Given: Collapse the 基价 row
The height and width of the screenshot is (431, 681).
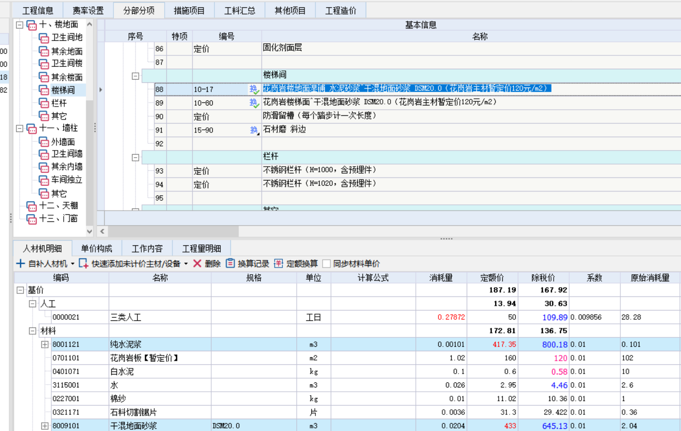Looking at the screenshot, I should [x=21, y=290].
